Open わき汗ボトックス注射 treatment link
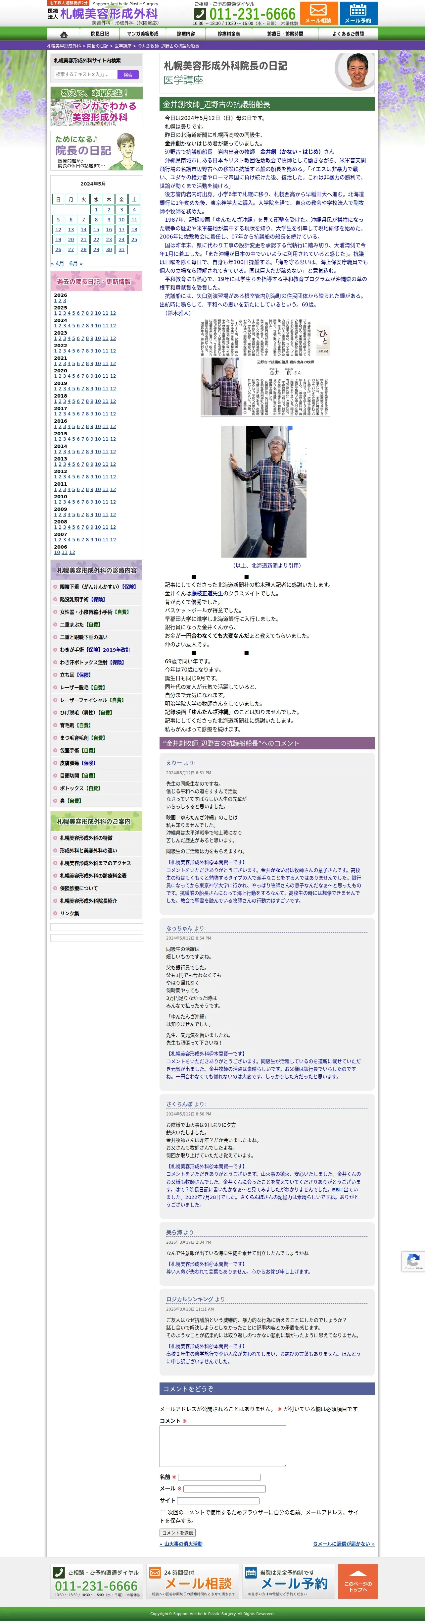Screen dimensions: 425x1621 point(92,662)
